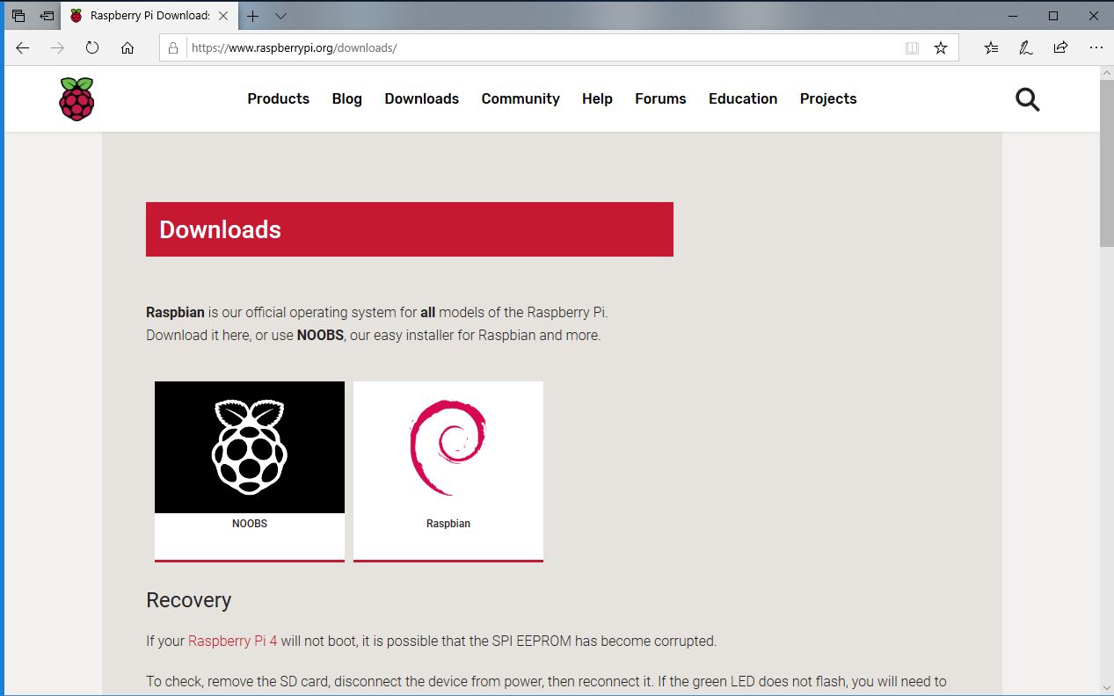This screenshot has height=696, width=1114.
Task: Click bold Raspbian word in intro
Action: pyautogui.click(x=175, y=312)
